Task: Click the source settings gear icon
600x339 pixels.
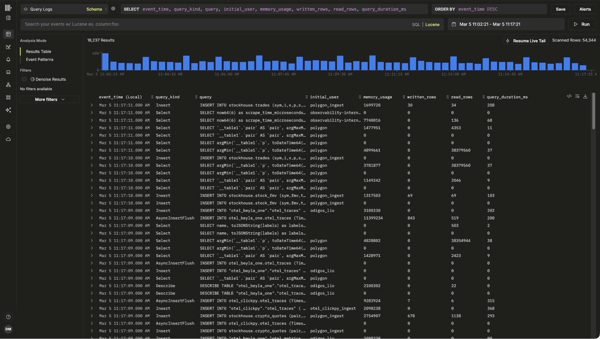Action: coord(113,9)
